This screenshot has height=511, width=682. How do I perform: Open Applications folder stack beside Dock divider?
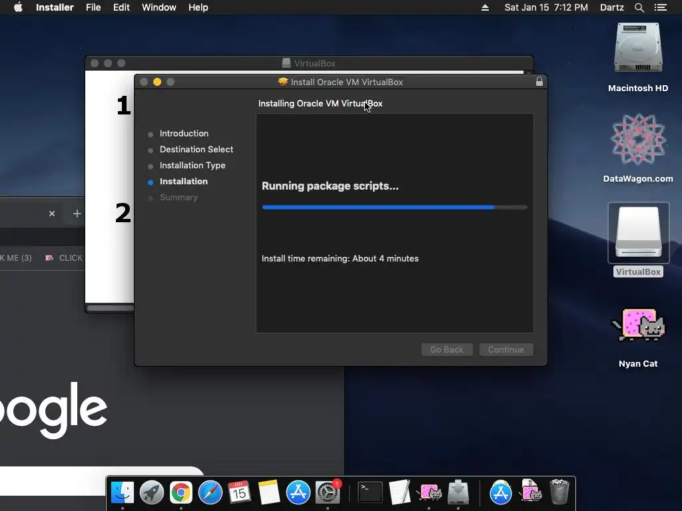click(x=501, y=493)
